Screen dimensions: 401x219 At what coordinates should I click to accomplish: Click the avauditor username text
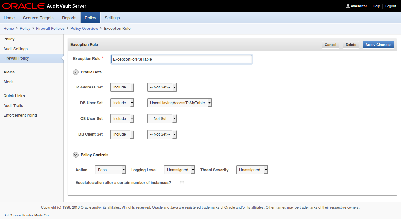point(359,6)
